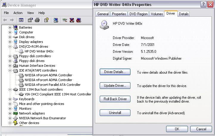The image size is (215, 136).
Task: Expand the Computer node
Action: click(10, 32)
